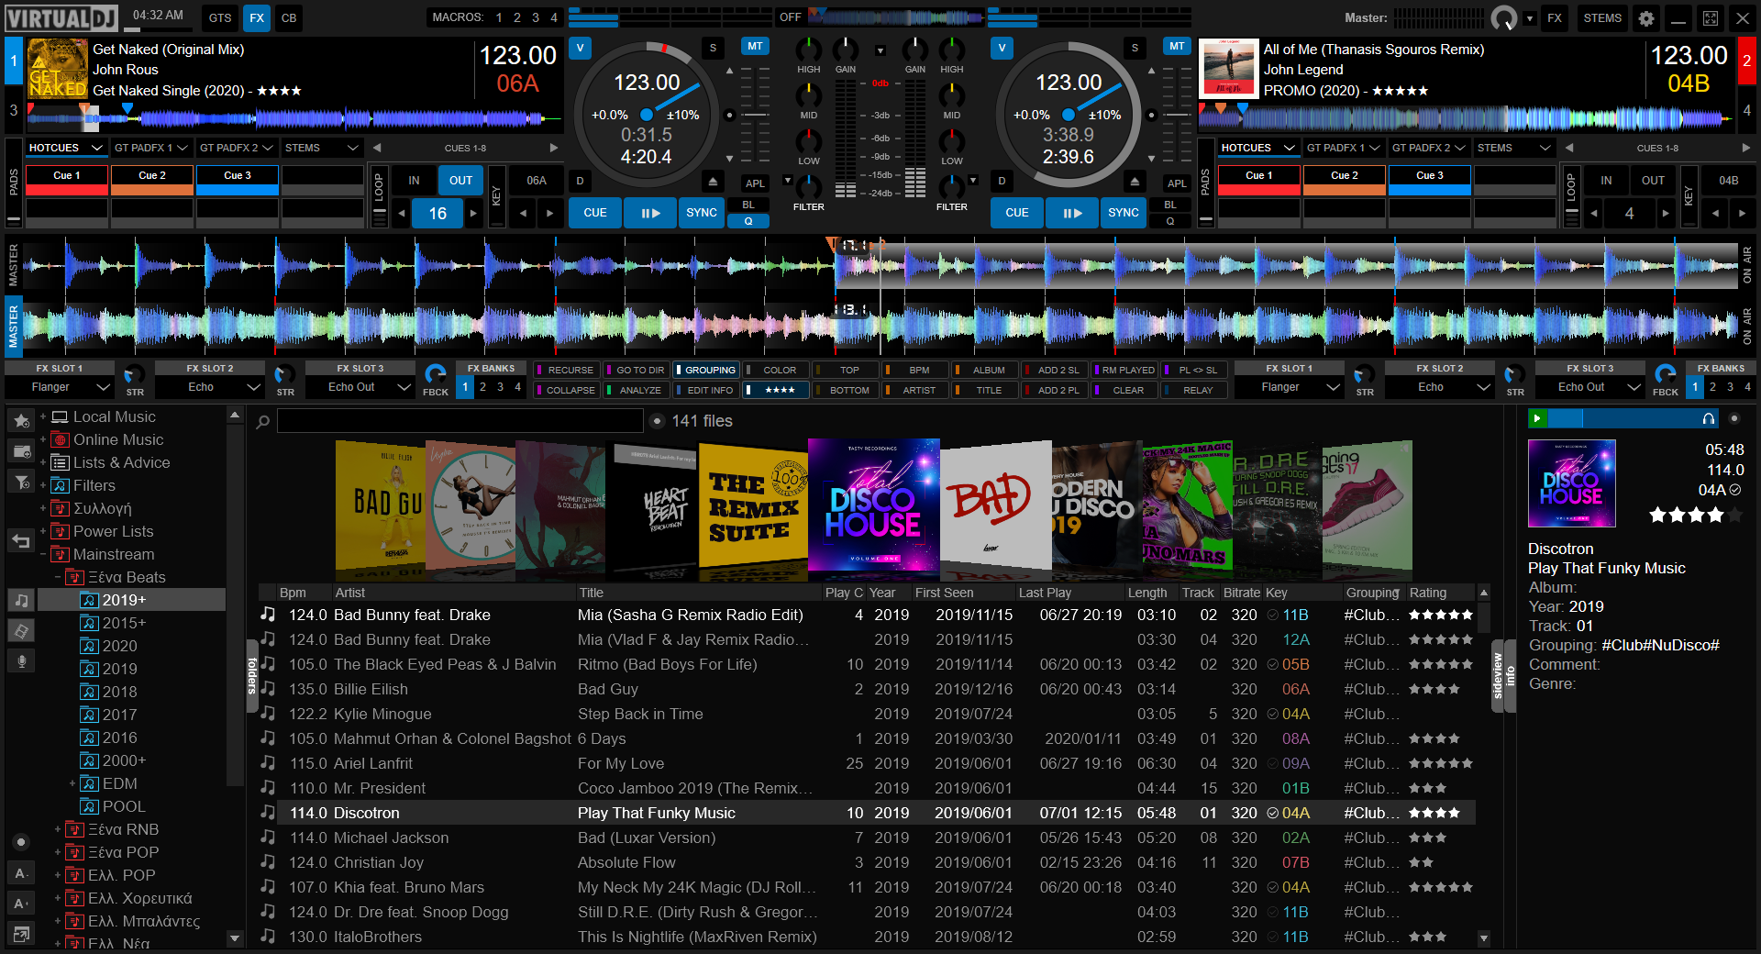Click the ANALYZE button
This screenshot has height=954, width=1761.
639,391
